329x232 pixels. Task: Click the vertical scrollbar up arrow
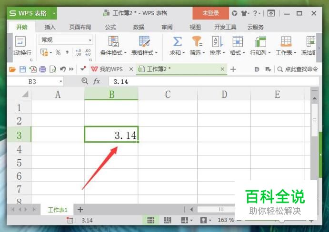[x=315, y=98]
